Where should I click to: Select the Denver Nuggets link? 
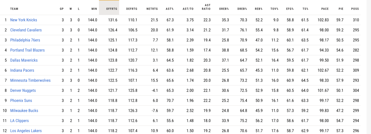point(23,90)
